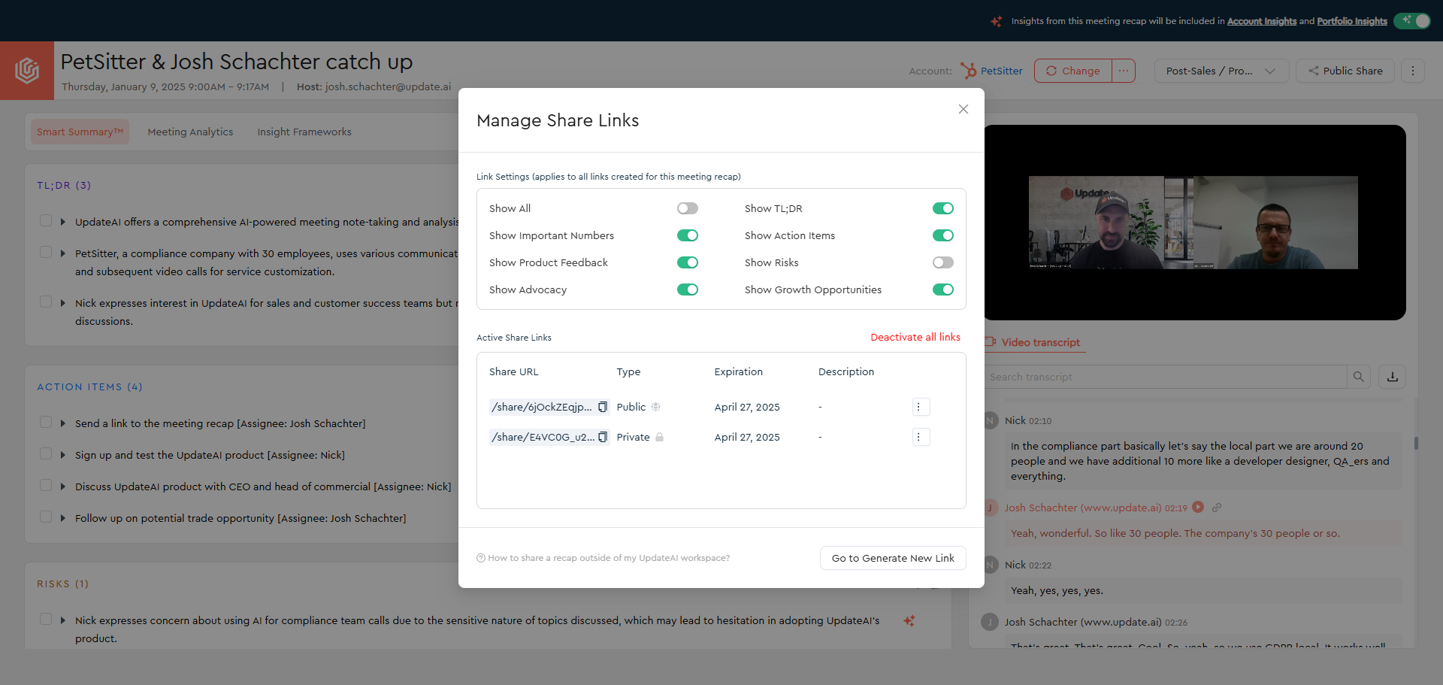
Task: Switch to the Smart Summary tab
Action: [80, 132]
